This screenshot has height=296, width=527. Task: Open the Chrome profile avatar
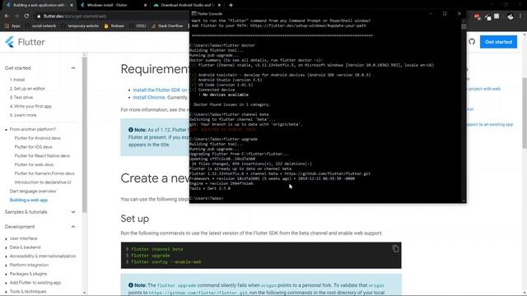(x=511, y=16)
